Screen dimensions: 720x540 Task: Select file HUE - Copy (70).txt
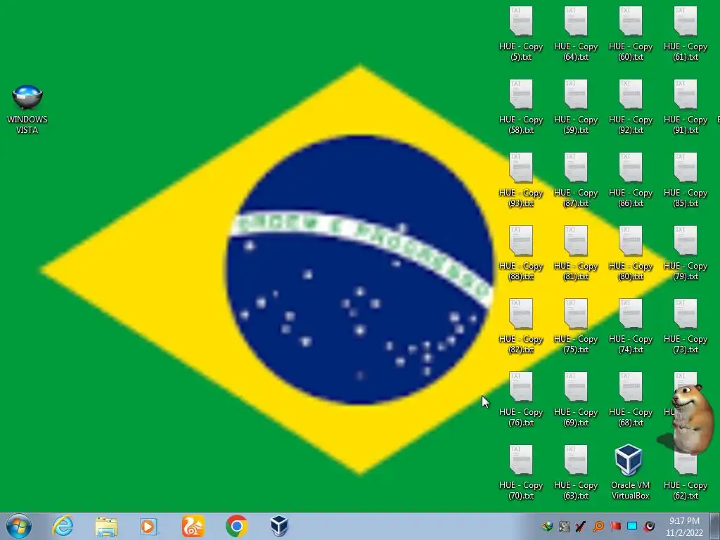tap(521, 472)
